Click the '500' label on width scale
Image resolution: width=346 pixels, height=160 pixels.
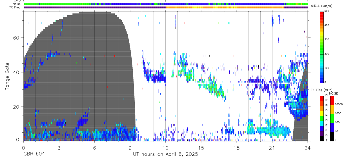click(327, 11)
